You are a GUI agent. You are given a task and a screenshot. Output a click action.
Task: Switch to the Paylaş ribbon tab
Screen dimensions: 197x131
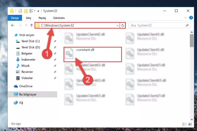42,18
